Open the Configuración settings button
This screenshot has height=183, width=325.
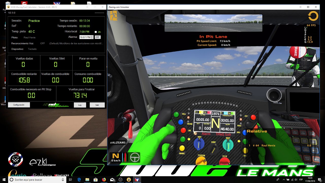(19, 105)
